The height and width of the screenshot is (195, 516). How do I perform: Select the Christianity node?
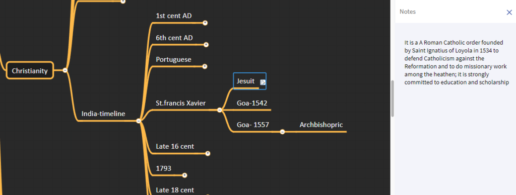(x=30, y=70)
